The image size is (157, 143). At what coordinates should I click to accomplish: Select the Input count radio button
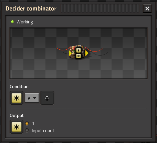click(x=27, y=131)
